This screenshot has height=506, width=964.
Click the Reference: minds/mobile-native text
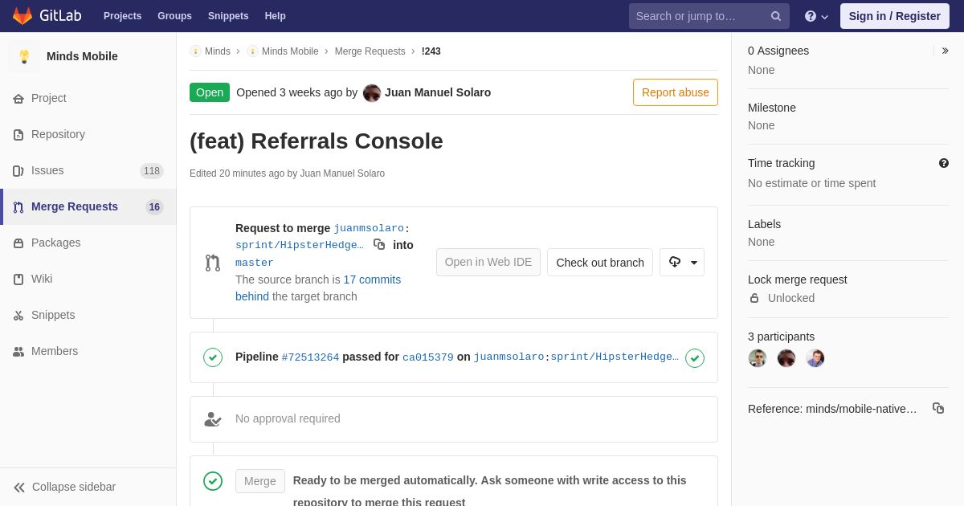tap(832, 409)
